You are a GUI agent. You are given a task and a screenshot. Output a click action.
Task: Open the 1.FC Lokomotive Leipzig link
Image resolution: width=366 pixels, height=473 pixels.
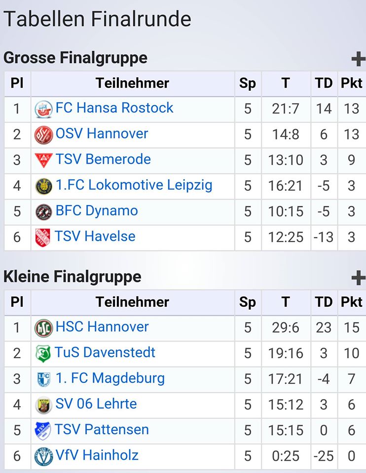click(134, 185)
